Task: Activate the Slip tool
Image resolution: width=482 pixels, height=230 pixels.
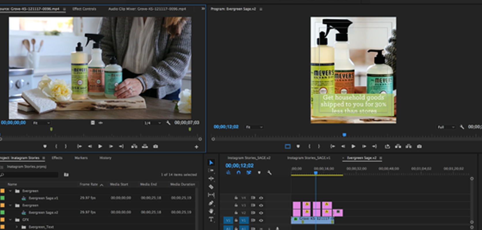Action: [x=211, y=195]
